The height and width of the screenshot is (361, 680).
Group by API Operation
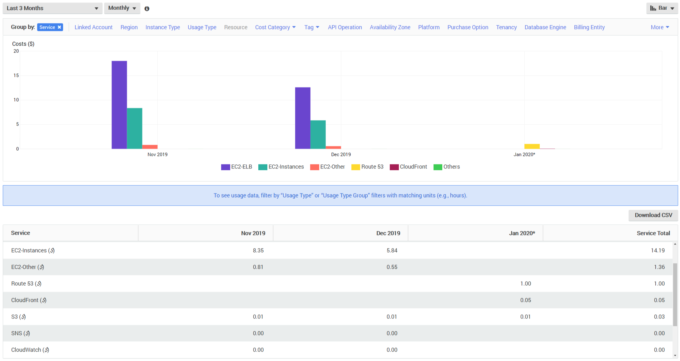345,27
